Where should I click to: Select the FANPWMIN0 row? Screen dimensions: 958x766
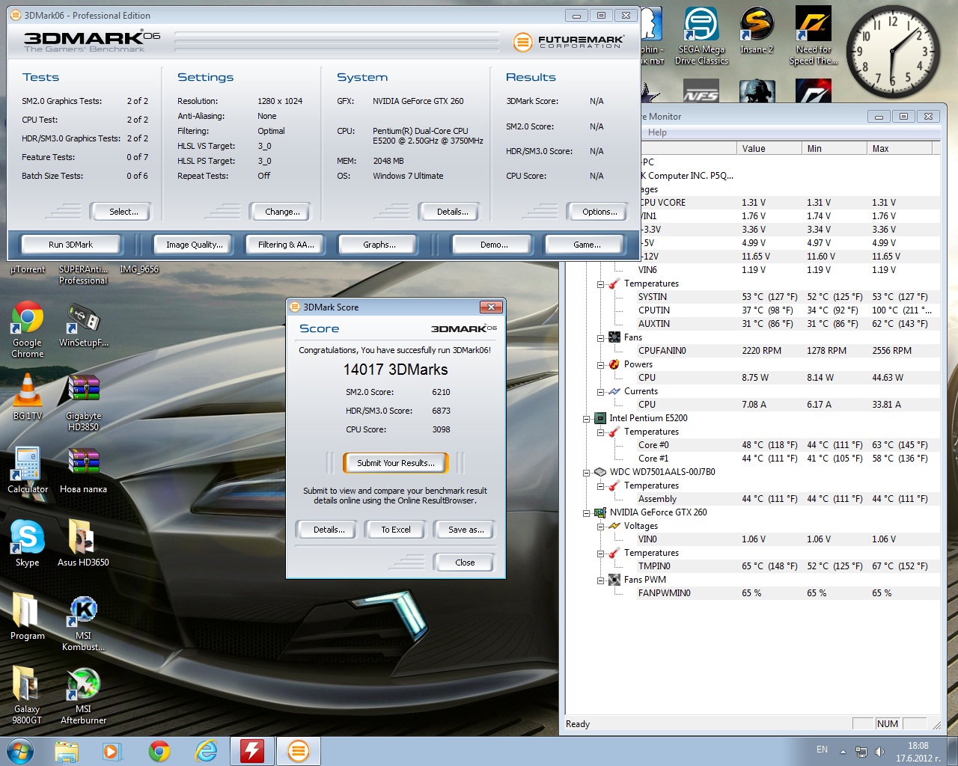pyautogui.click(x=787, y=593)
